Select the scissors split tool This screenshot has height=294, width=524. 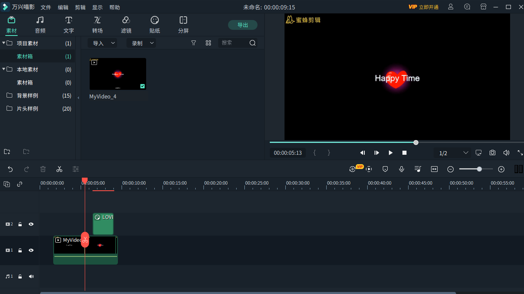[x=59, y=169]
